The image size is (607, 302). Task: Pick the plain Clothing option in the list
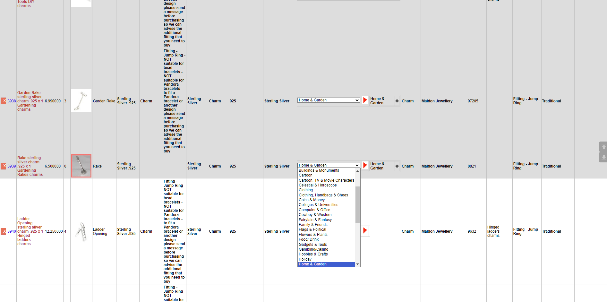326,190
